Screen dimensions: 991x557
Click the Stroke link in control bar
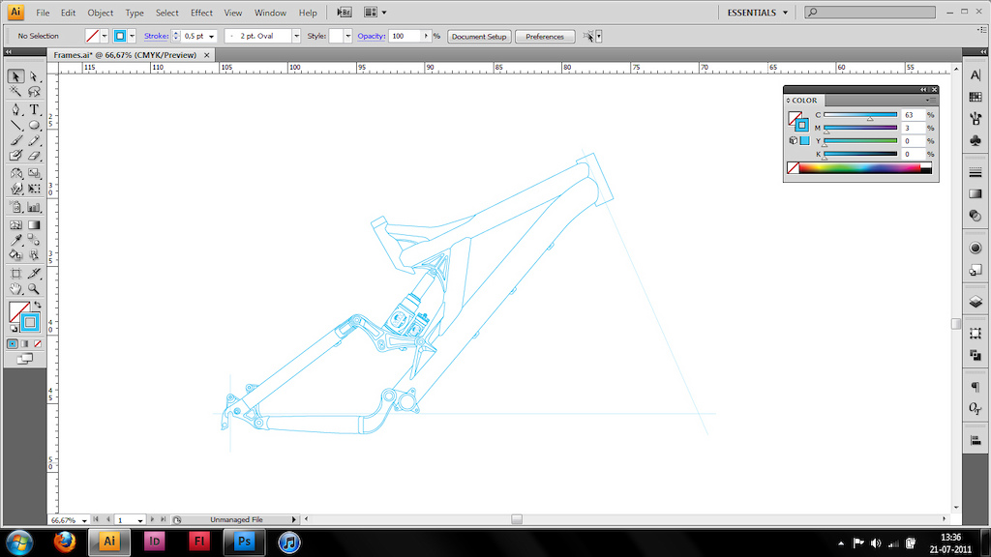(156, 36)
